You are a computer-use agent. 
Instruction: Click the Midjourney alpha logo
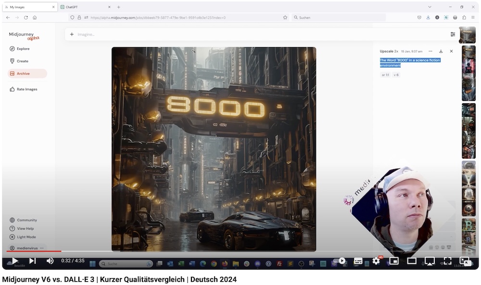point(24,36)
